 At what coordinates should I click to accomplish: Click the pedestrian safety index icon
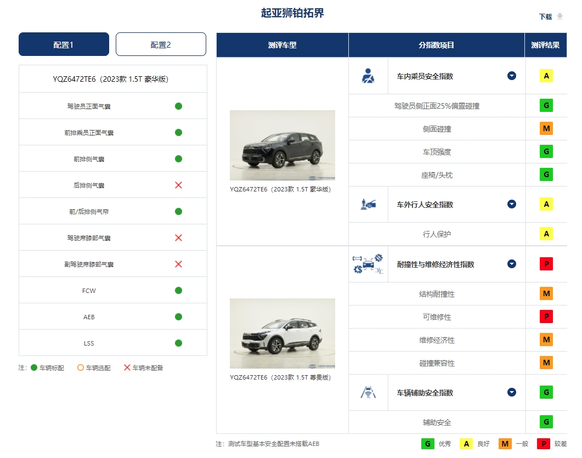point(368,205)
